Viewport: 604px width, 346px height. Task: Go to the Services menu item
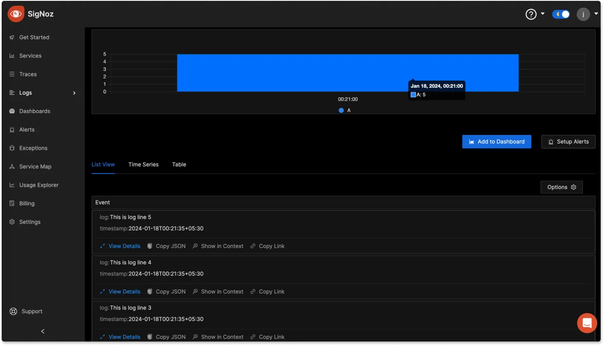pos(30,56)
